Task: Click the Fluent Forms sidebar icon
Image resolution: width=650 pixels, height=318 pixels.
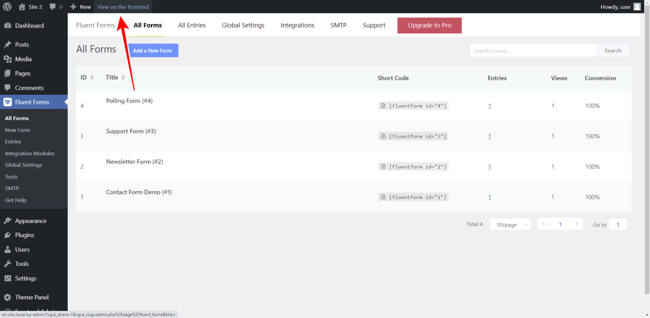Action: tap(8, 102)
